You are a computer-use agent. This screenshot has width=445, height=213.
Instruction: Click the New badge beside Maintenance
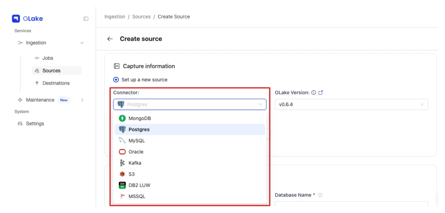pos(64,100)
